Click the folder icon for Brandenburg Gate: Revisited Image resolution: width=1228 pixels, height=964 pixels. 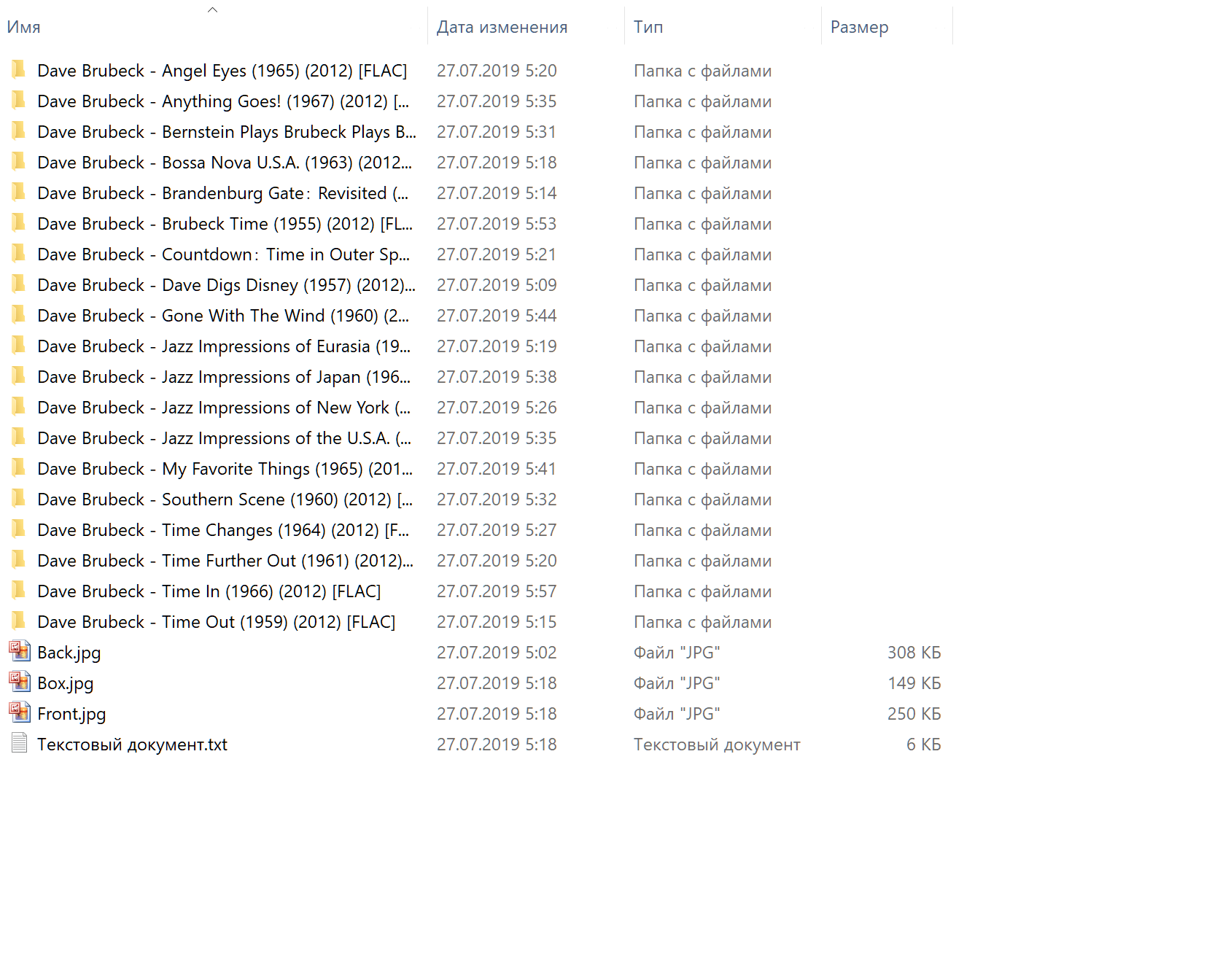[19, 193]
